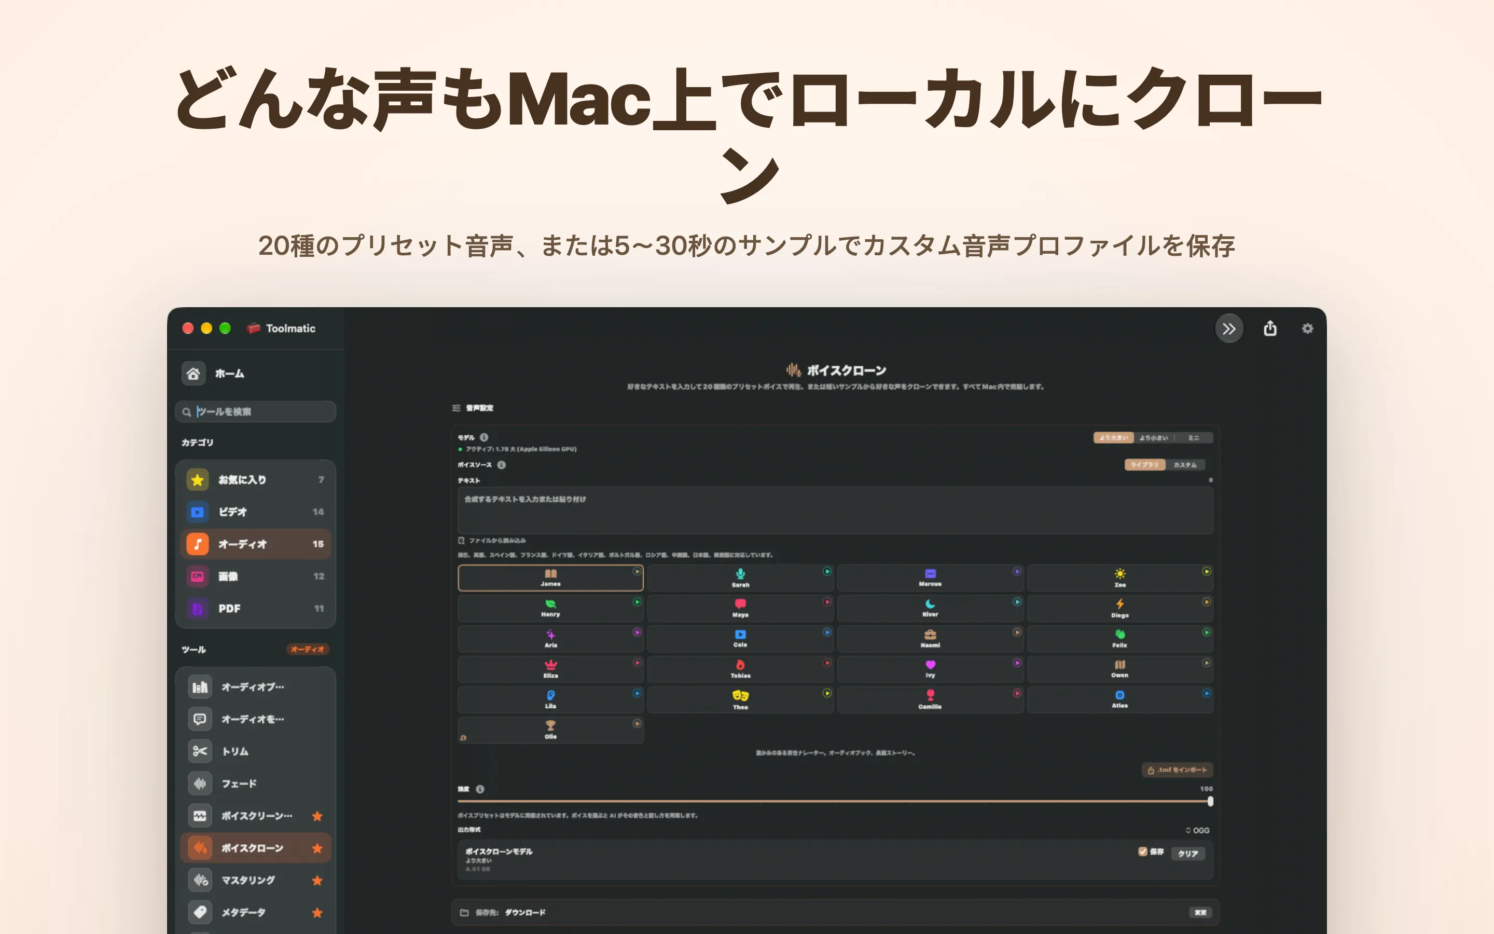Click the share icon in the toolbar
Image resolution: width=1494 pixels, height=934 pixels.
[x=1270, y=328]
